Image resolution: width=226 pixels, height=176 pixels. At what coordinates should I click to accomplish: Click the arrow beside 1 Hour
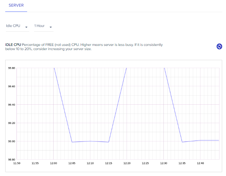[51, 27]
